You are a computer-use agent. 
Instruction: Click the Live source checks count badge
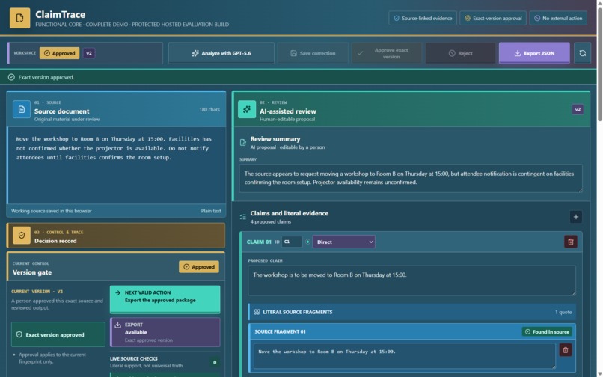(215, 362)
